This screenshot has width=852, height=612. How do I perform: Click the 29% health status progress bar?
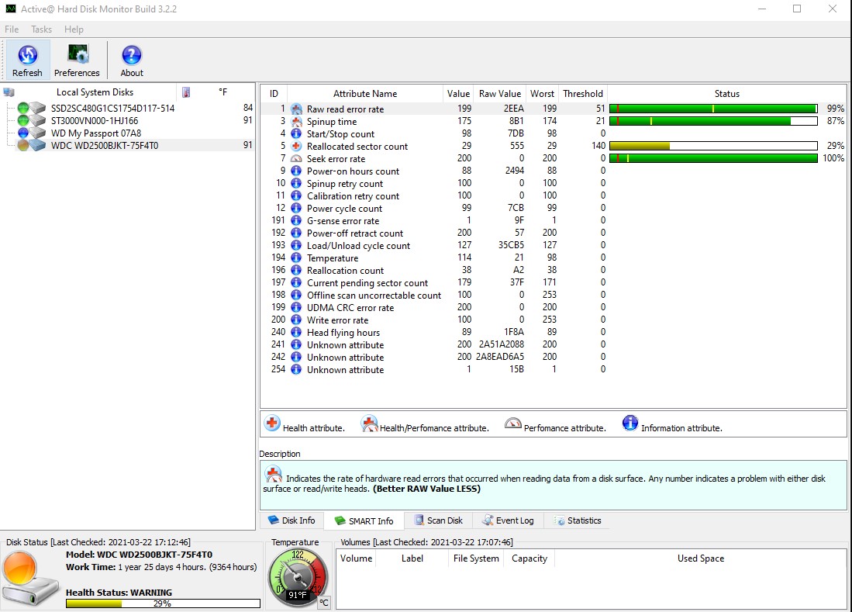[x=162, y=603]
